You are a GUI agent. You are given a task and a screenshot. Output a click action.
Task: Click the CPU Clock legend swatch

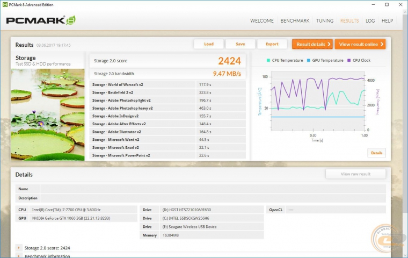pyautogui.click(x=349, y=60)
